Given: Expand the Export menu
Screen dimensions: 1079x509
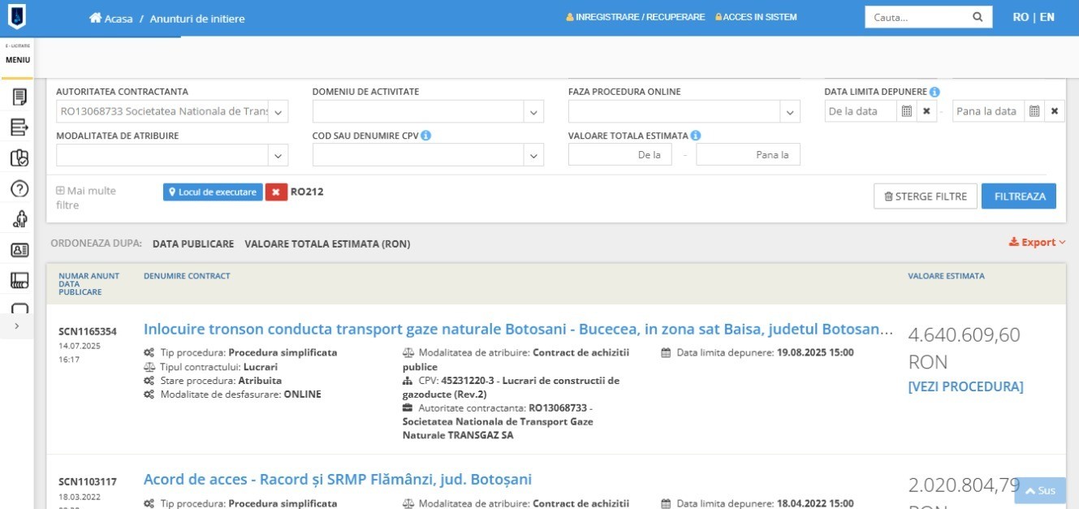Looking at the screenshot, I should point(1037,242).
